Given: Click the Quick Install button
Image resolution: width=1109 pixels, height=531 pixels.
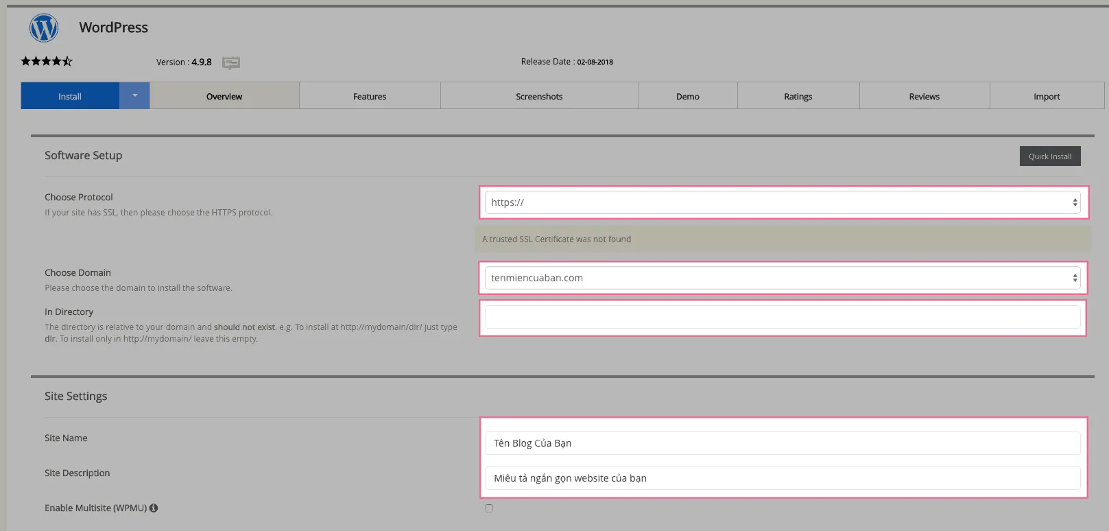Looking at the screenshot, I should pos(1050,156).
